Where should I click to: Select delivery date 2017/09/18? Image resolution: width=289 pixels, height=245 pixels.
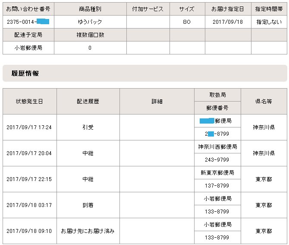coord(228,22)
